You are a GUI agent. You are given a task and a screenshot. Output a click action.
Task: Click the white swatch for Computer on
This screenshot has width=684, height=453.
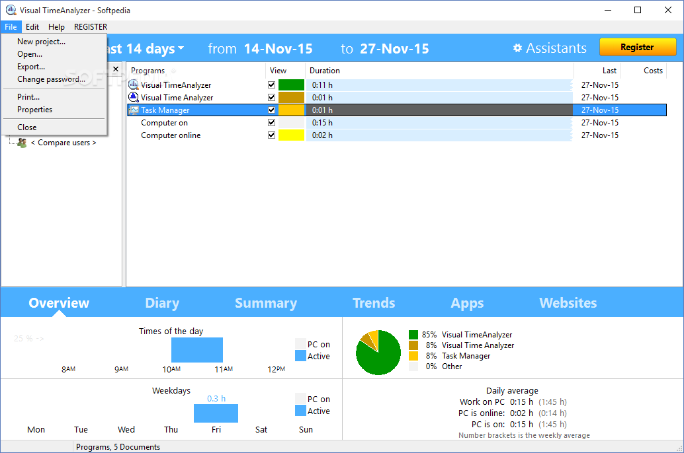291,123
